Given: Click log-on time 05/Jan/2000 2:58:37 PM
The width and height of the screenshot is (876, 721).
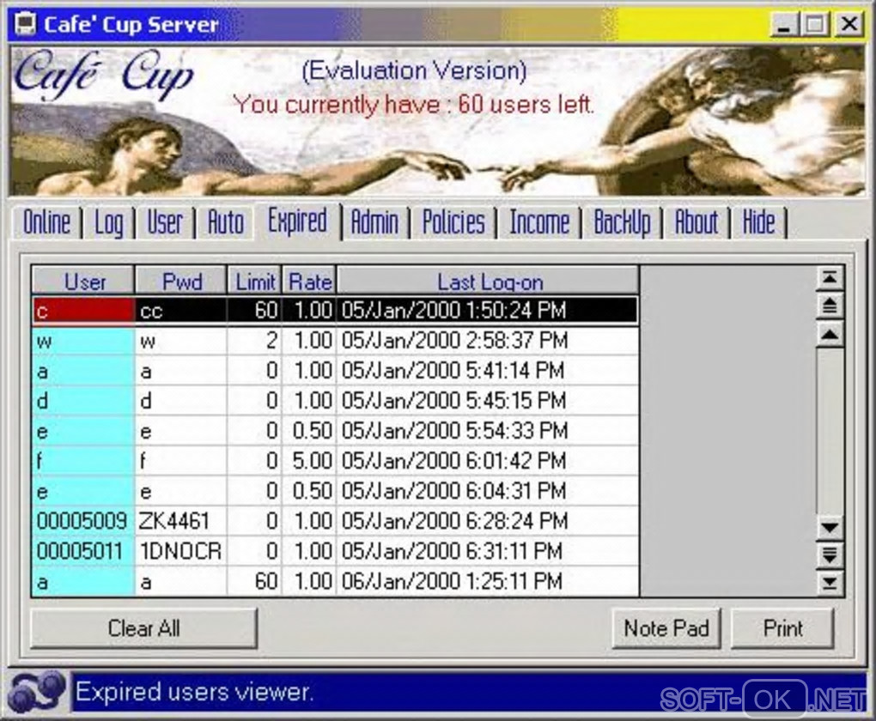Looking at the screenshot, I should 488,341.
